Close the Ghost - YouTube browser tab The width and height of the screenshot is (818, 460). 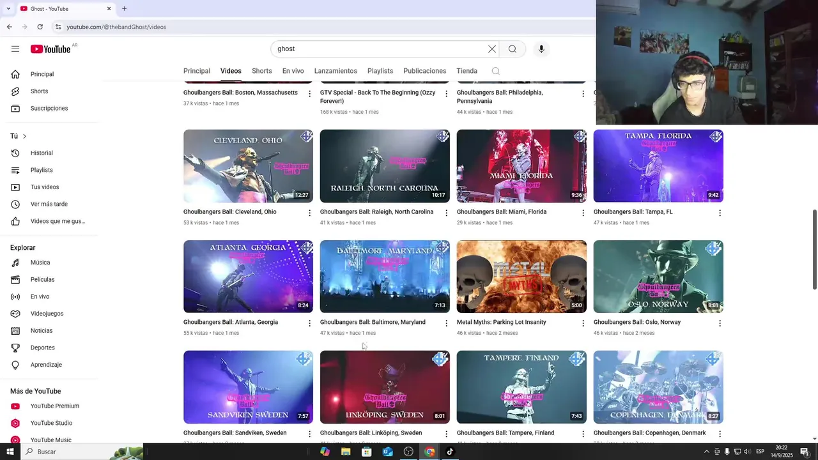(x=109, y=9)
